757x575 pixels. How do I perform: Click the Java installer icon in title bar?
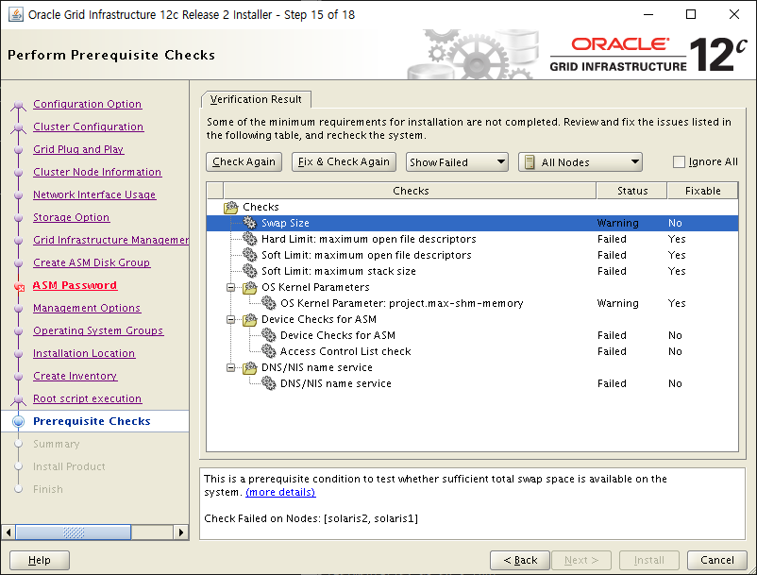click(16, 14)
